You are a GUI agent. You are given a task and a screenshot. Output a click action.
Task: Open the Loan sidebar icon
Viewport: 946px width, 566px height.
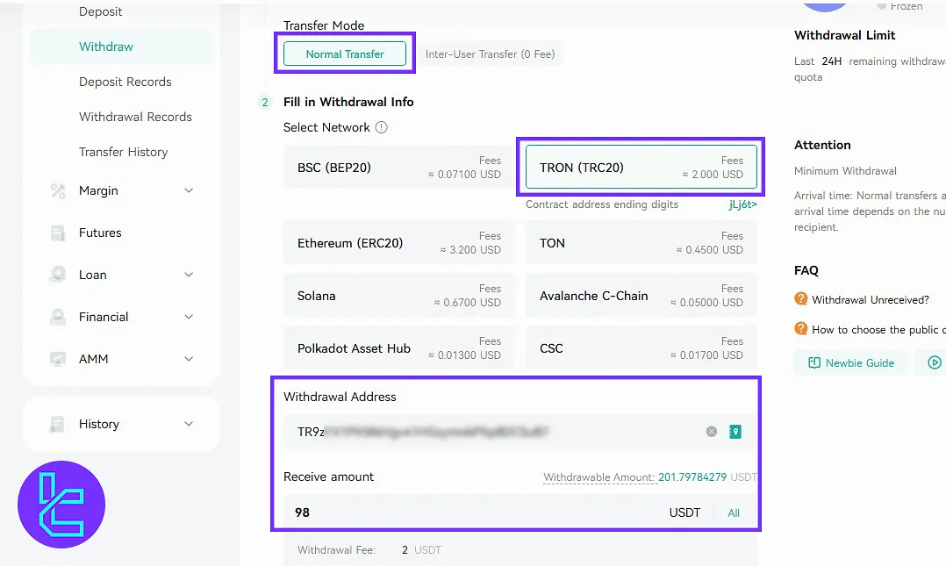pos(58,276)
